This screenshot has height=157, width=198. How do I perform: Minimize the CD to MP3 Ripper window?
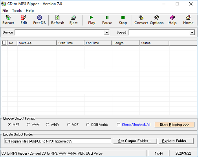[164, 4]
